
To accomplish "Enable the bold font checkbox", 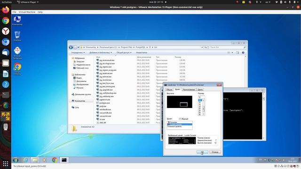I will tap(180, 119).
